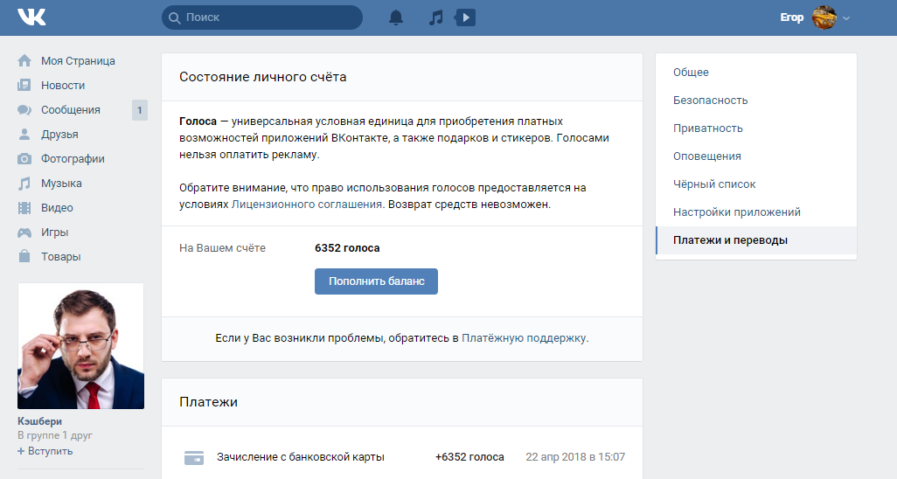Click the person icon beside Друзья
Viewport: 897px width, 479px height.
point(24,135)
